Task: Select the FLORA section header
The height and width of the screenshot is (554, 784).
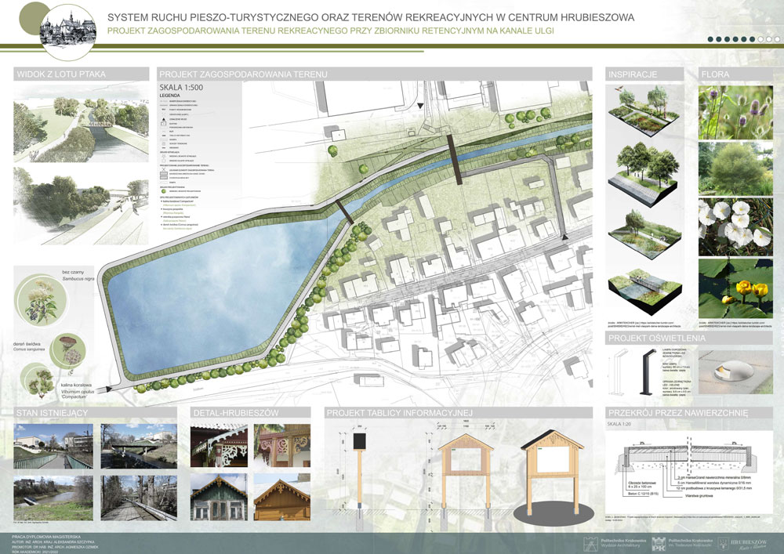Action: 716,74
